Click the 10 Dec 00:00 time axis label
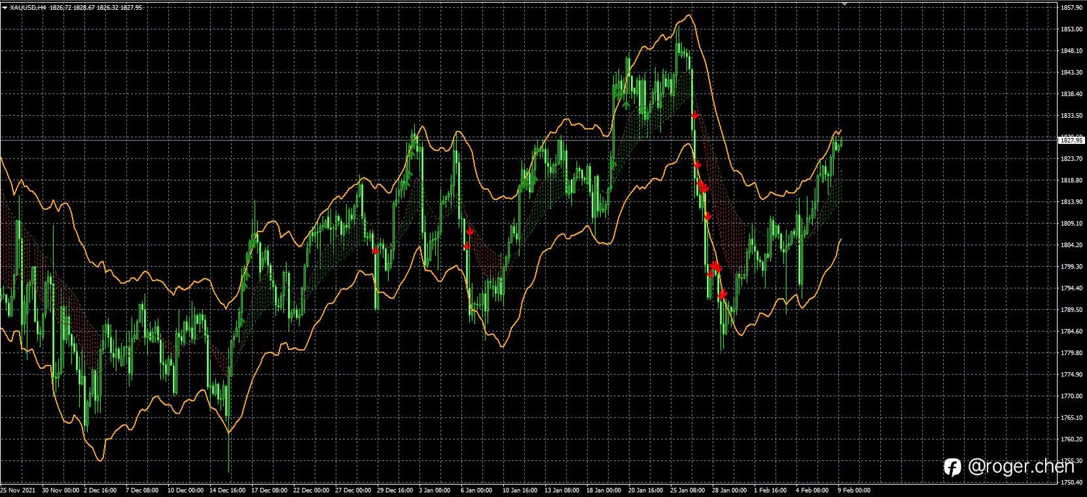 point(186,490)
